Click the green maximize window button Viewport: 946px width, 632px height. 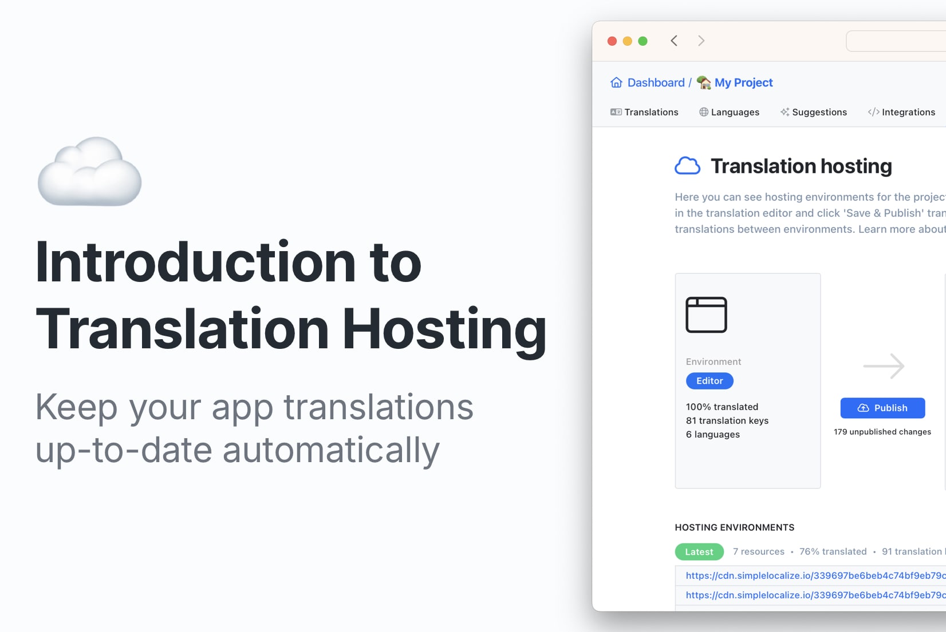pos(643,41)
